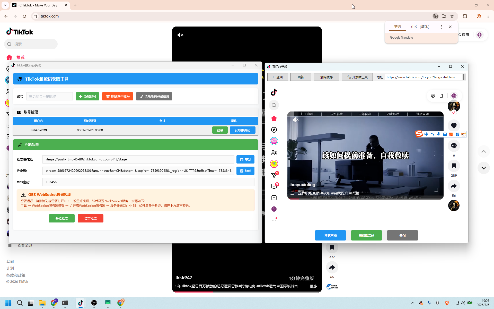Open the search magnifier in the TikTok登录 sidebar
Image resolution: width=494 pixels, height=309 pixels.
[x=274, y=105]
